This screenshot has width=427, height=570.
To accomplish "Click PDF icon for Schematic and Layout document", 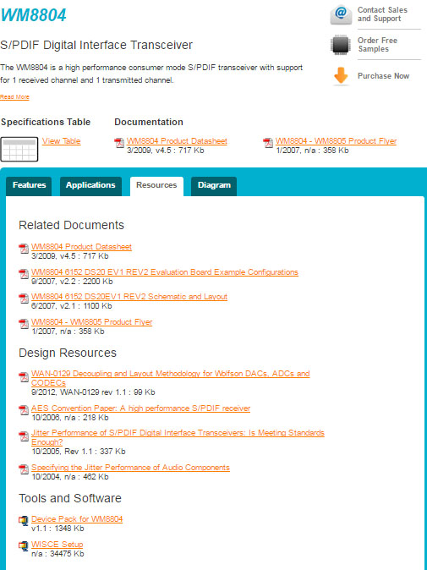I will [24, 299].
